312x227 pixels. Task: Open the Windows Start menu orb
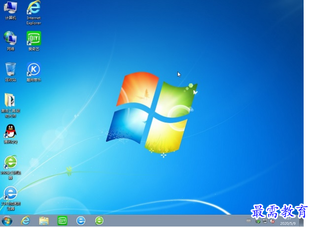7,221
